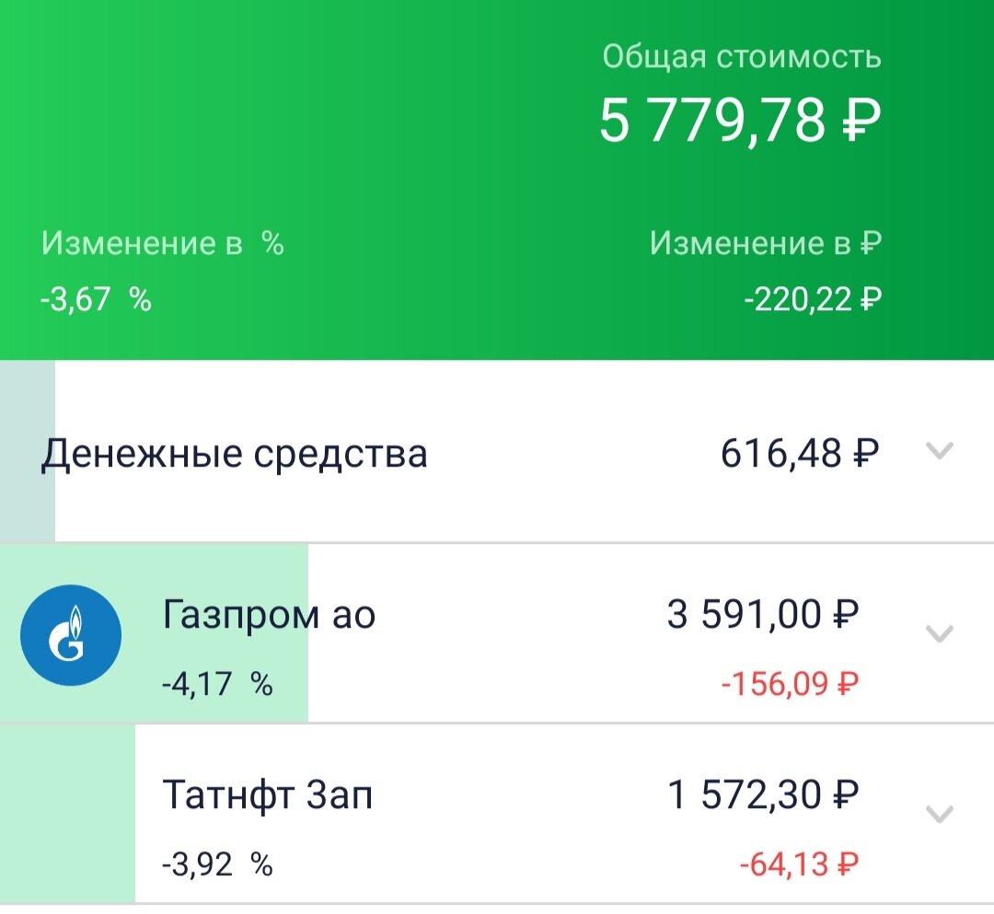The height and width of the screenshot is (914, 994).
Task: Tap Gazprom position value 3 591,00 ₽
Action: click(x=763, y=614)
